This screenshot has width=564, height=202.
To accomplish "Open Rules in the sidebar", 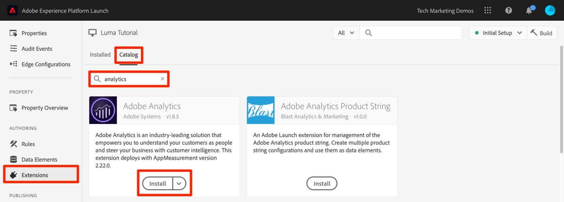I will click(28, 144).
